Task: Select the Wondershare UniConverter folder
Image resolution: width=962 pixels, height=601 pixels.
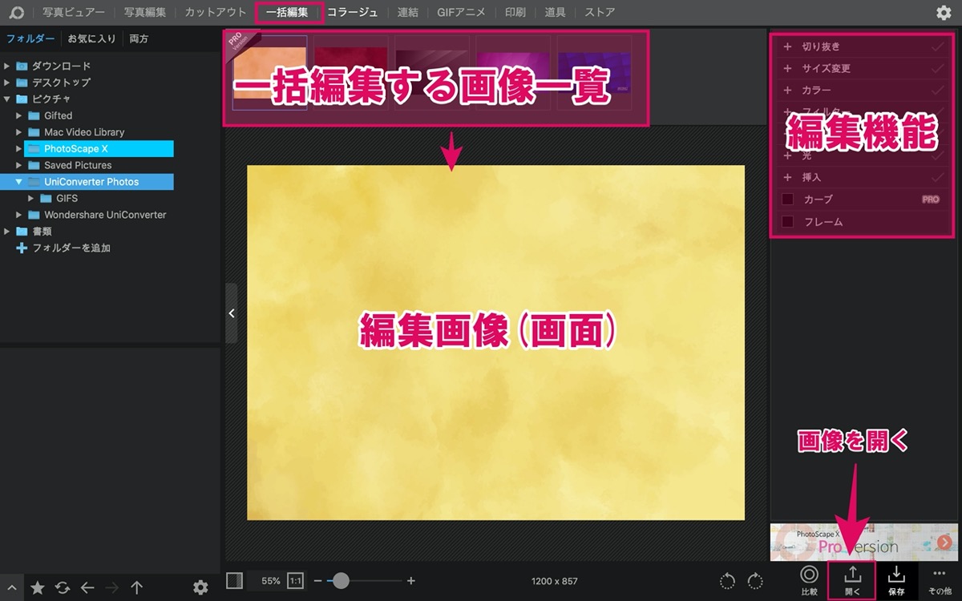Action: click(105, 215)
